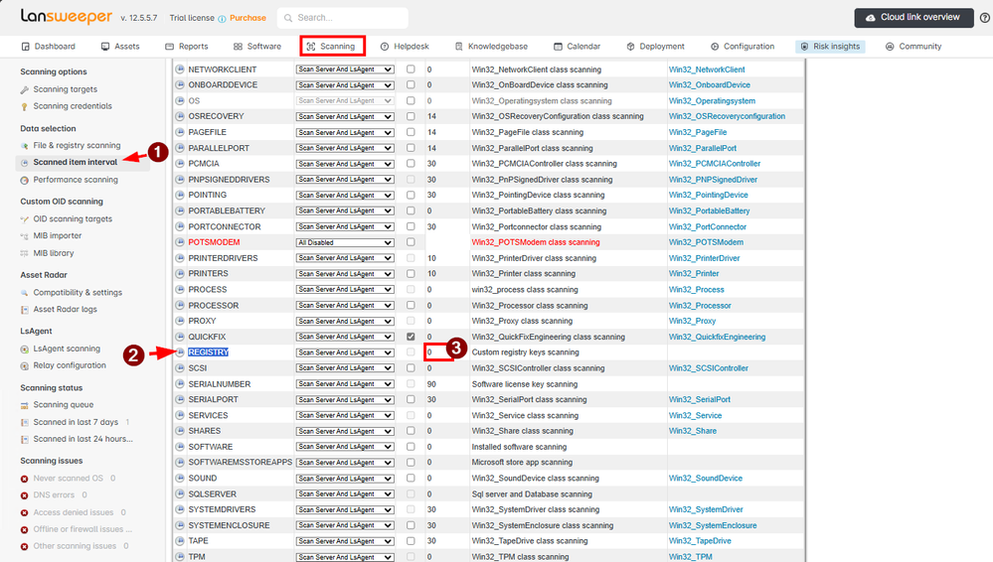Open the Win32_QuickfixEngineering link
The width and height of the screenshot is (993, 562).
pos(717,337)
